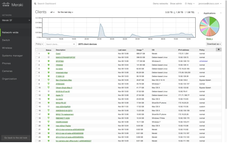Click Go back to the old look
Screen dimensions: 227x144
[x=16, y=138]
